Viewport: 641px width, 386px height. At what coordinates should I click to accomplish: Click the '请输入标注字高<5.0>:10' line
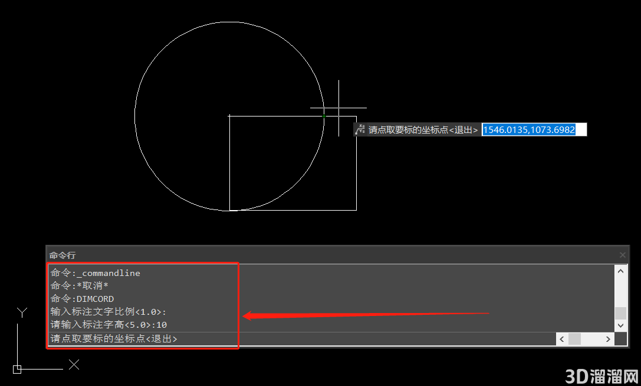[x=109, y=325]
